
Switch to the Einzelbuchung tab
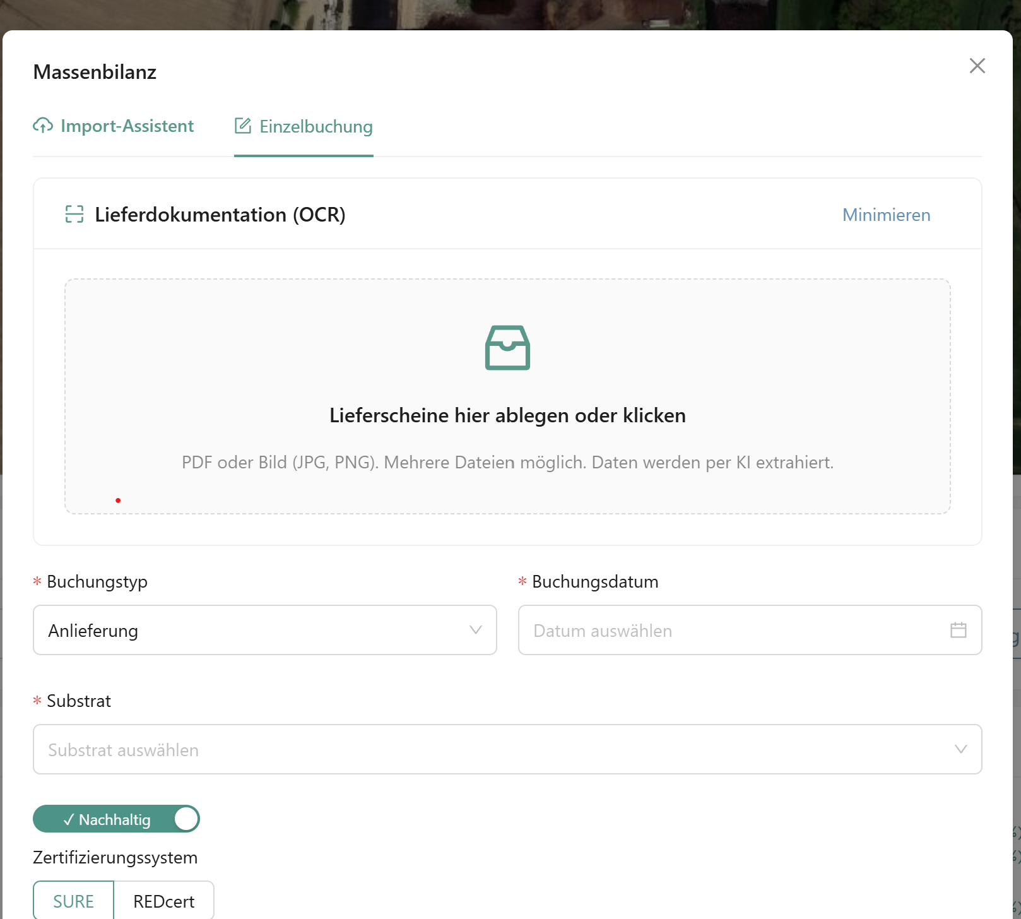click(316, 127)
